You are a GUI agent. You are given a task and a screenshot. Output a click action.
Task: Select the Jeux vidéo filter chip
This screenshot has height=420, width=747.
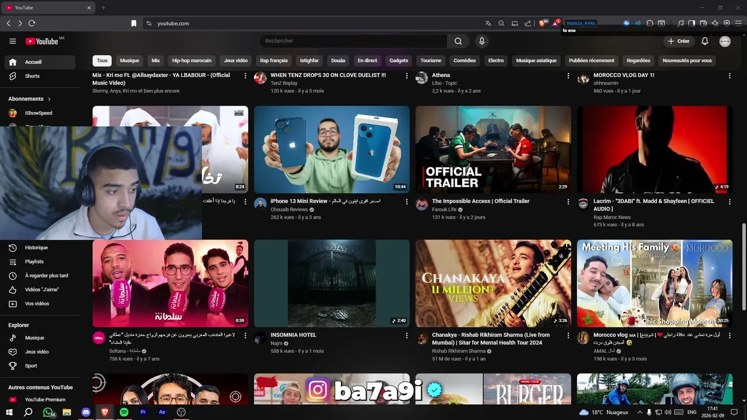pyautogui.click(x=236, y=61)
